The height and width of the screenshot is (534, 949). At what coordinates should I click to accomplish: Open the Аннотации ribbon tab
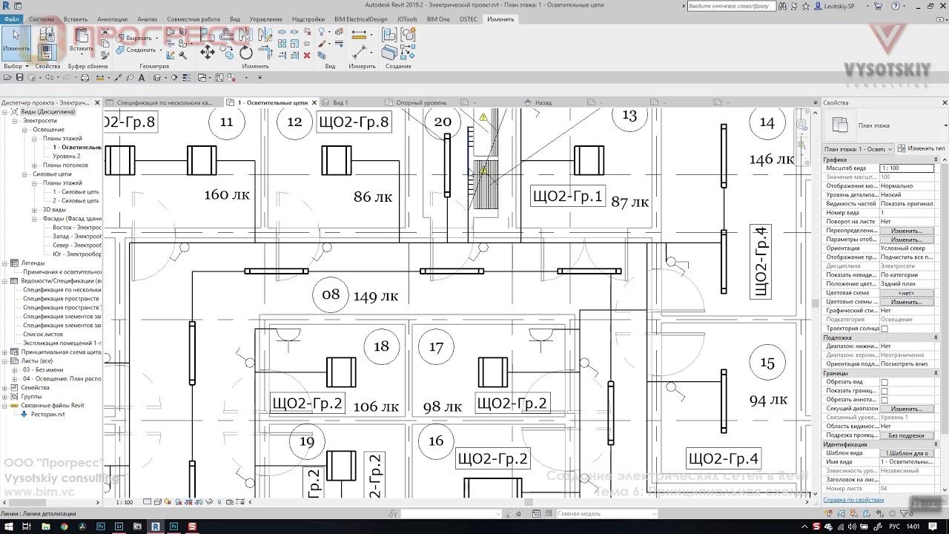coord(112,19)
